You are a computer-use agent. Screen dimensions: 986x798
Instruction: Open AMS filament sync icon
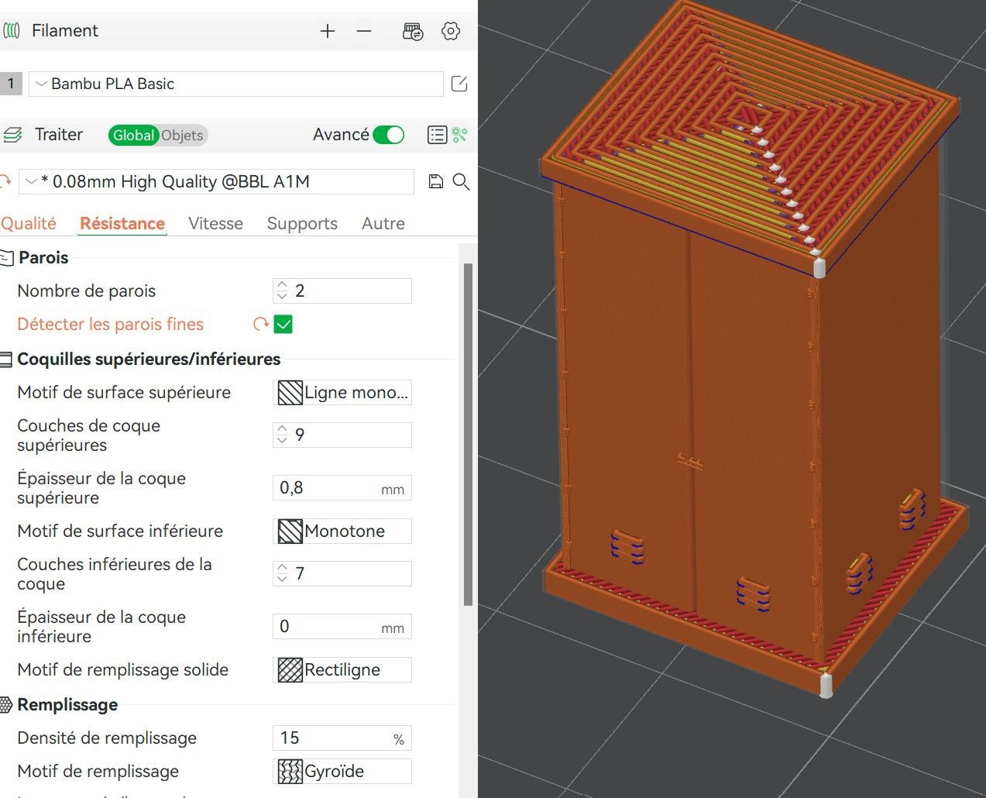[413, 31]
